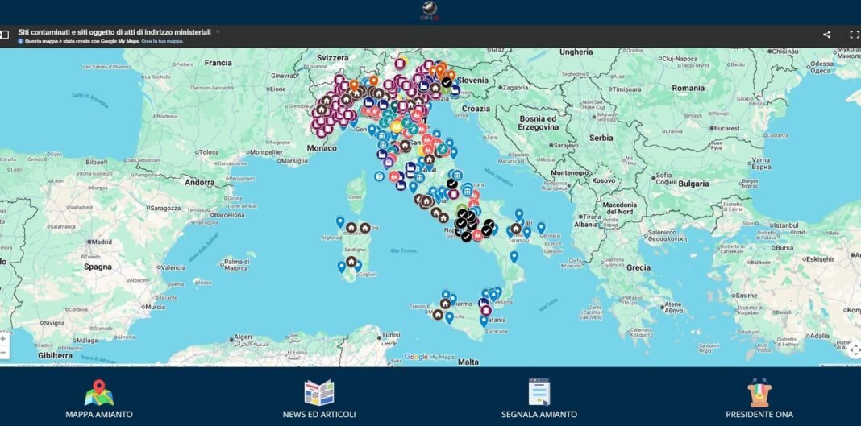Open the purple document marker above Catania
The height and width of the screenshot is (426, 861).
tap(486, 310)
